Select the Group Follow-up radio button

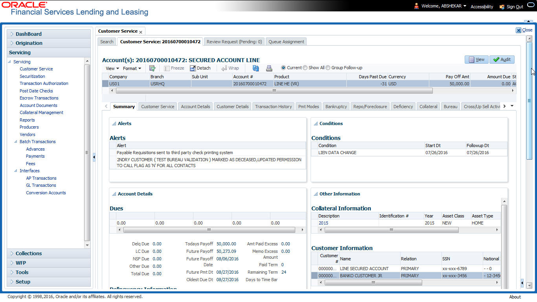(x=328, y=68)
